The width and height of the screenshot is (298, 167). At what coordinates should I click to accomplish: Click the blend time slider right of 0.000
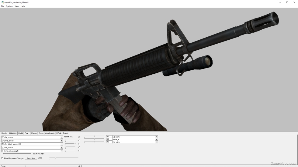[64, 158]
